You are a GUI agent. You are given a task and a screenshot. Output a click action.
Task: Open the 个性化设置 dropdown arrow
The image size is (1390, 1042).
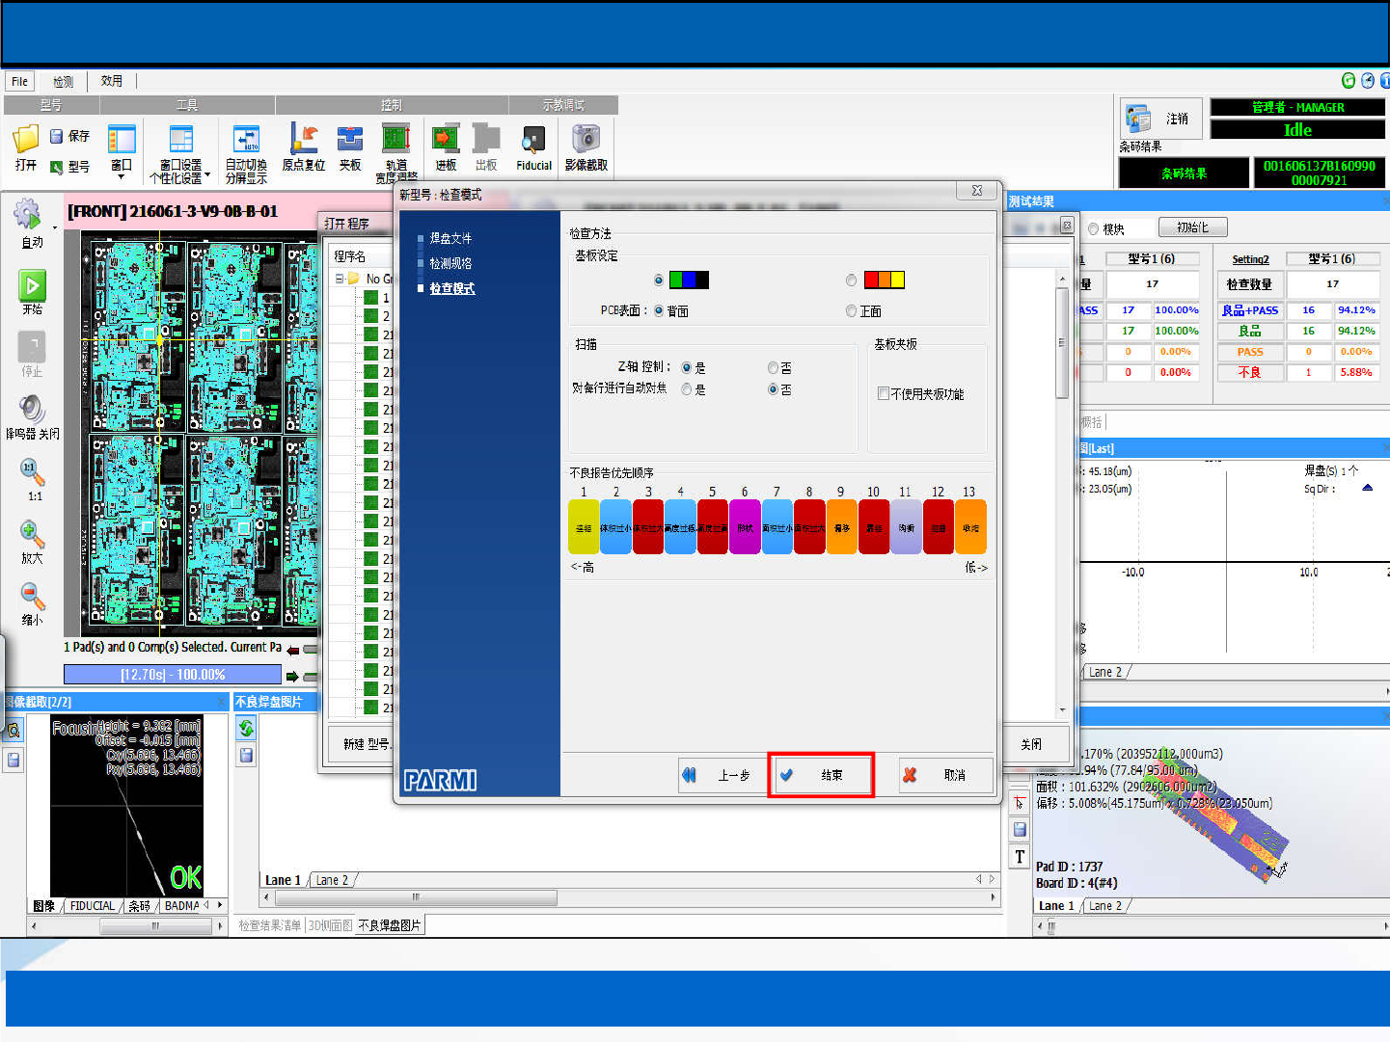(207, 176)
